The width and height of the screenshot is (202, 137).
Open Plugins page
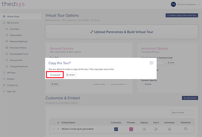[11, 79]
